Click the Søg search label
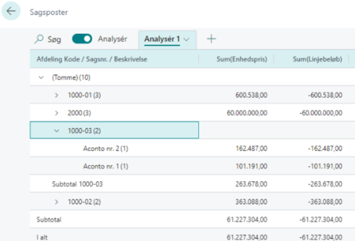Viewport: 355px width, 241px height. tap(54, 40)
